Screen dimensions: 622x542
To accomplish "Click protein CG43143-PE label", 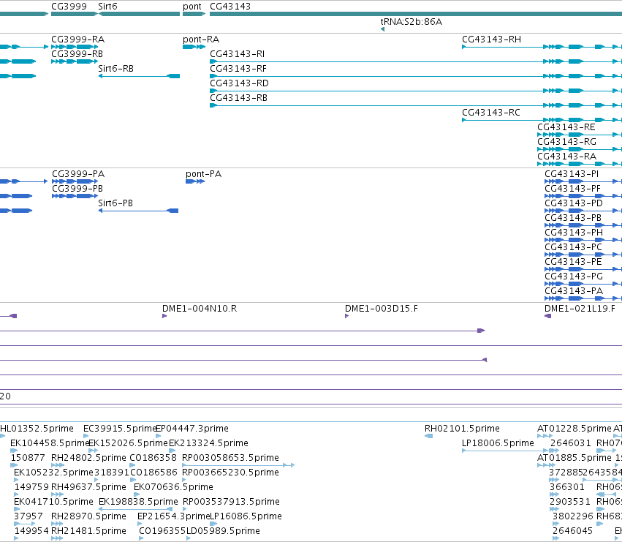I will pos(573,262).
